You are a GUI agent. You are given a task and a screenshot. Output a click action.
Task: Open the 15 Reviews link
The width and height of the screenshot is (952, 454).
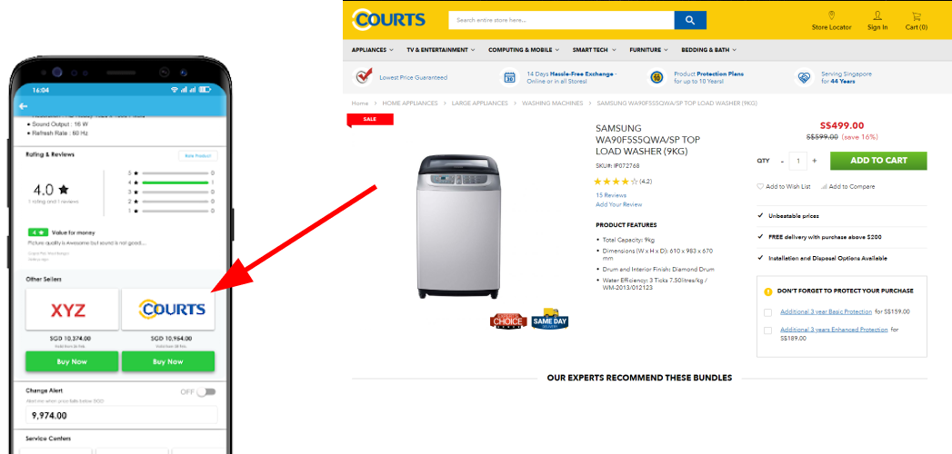click(x=611, y=195)
